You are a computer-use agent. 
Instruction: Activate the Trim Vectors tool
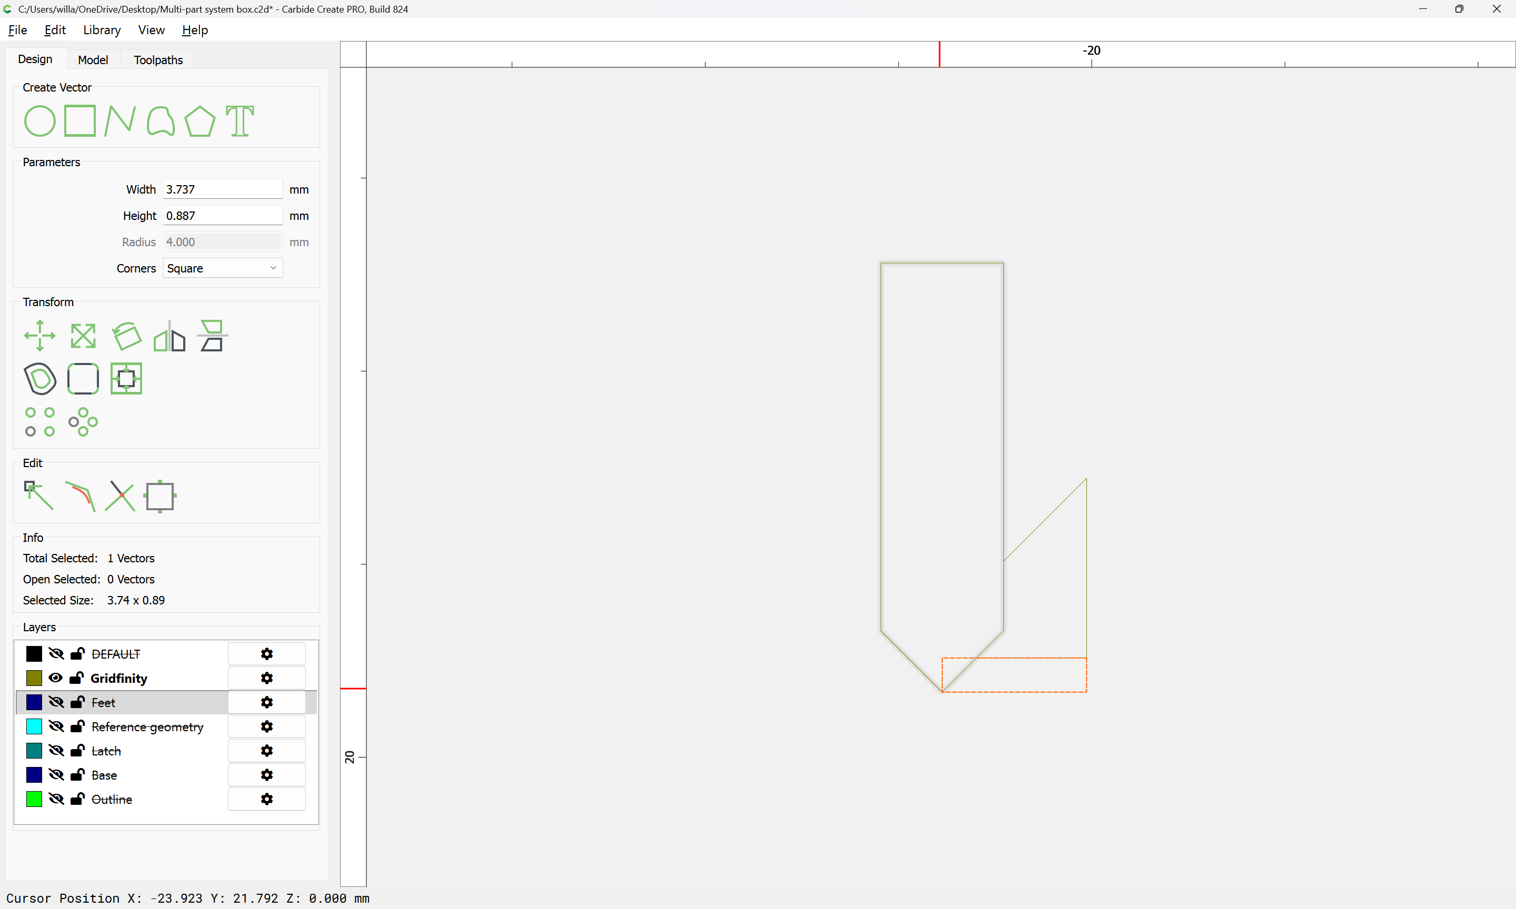coord(120,496)
